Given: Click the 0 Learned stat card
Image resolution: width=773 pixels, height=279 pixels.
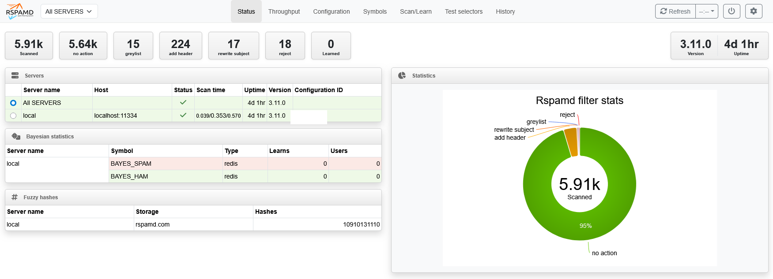Looking at the screenshot, I should coord(331,45).
